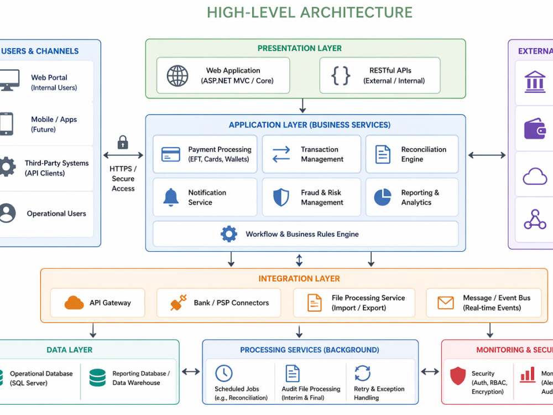This screenshot has height=415, width=553.
Task: Click the green Reporting Database cylinder icon
Action: 98,377
